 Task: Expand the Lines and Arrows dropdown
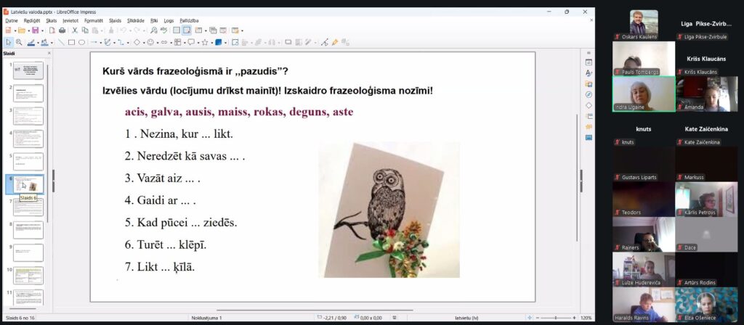(x=100, y=42)
